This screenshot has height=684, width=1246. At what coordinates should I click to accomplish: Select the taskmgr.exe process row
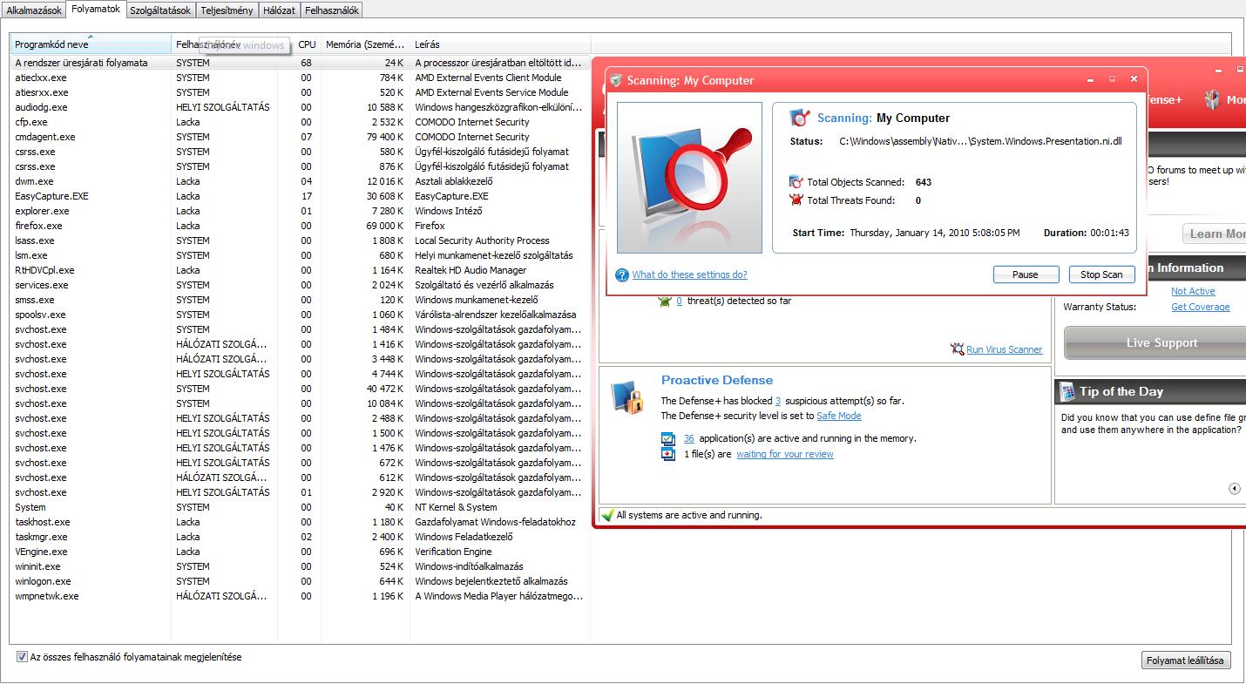point(300,537)
